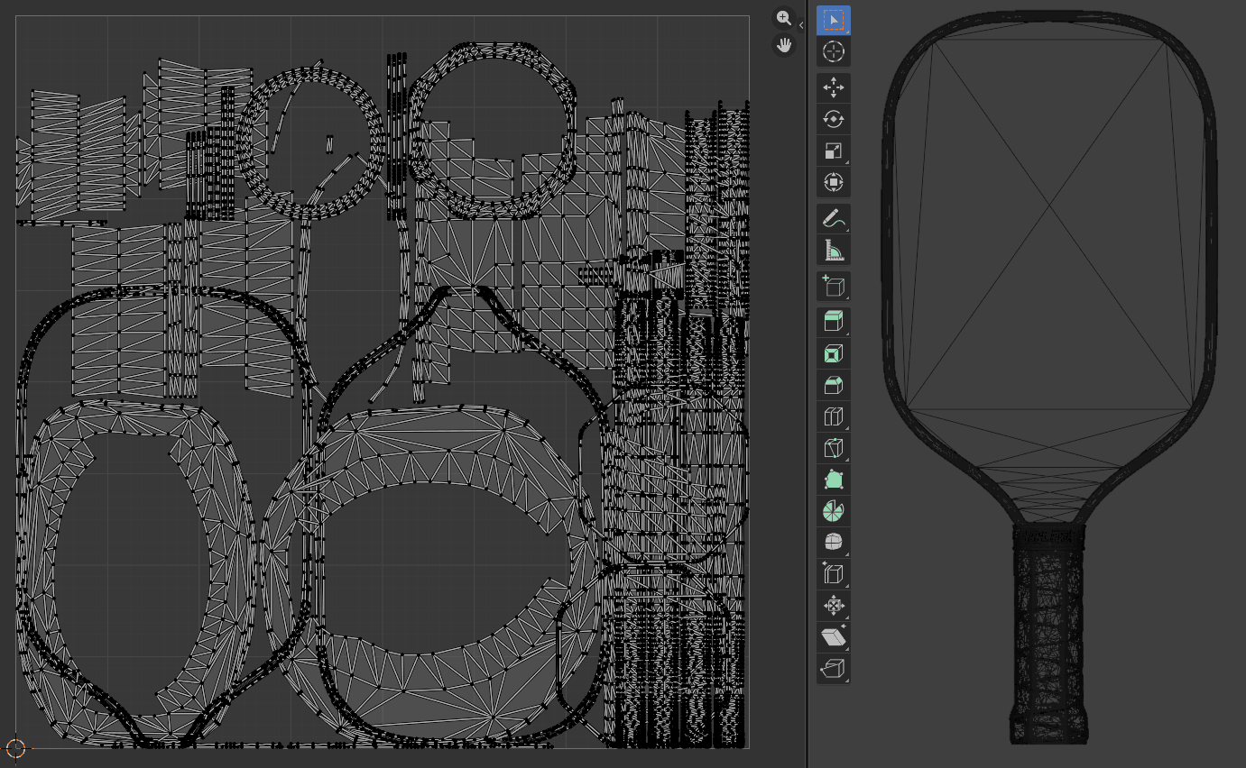
Task: Open the Measure tool
Action: pyautogui.click(x=833, y=249)
